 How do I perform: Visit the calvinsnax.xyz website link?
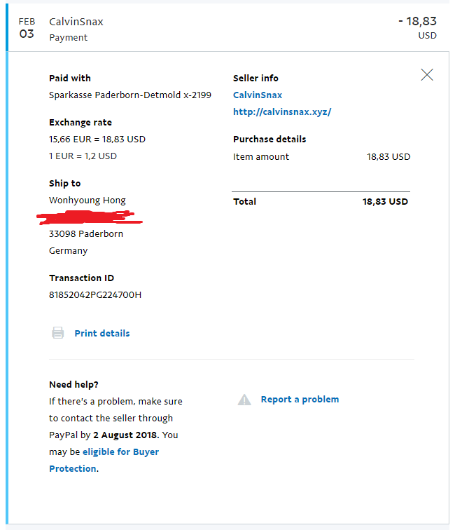tap(282, 112)
